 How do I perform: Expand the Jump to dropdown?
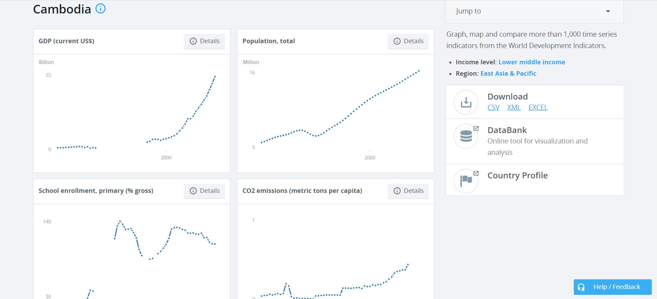coord(534,11)
